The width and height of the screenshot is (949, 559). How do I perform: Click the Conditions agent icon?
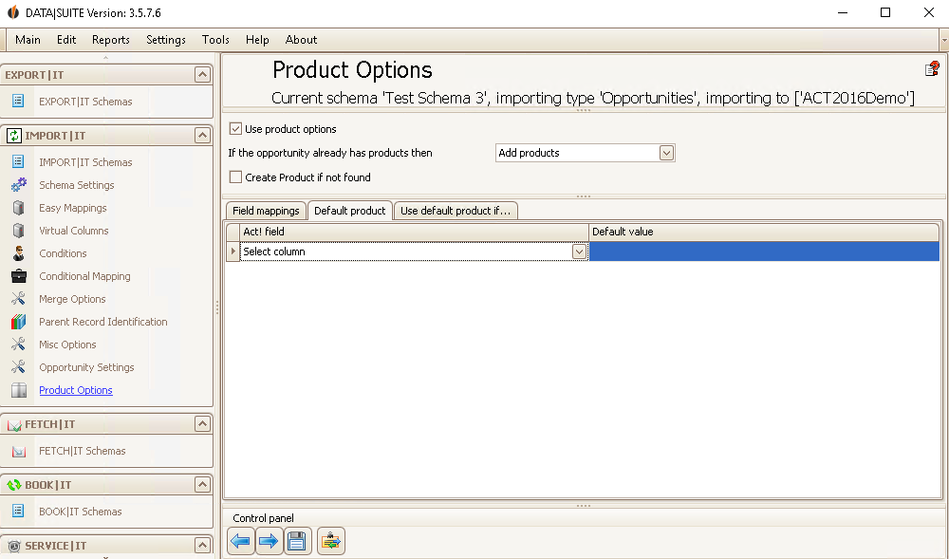click(19, 252)
